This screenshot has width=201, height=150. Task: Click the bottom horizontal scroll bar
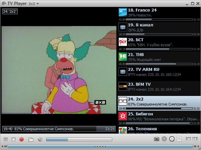point(100,146)
